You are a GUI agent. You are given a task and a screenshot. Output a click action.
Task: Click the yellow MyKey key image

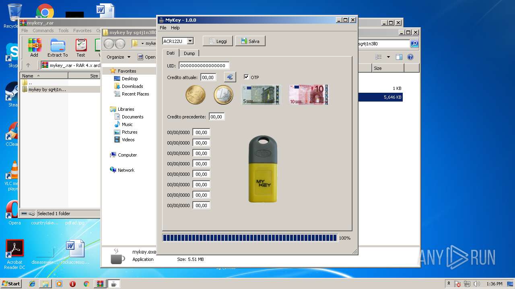pyautogui.click(x=263, y=169)
